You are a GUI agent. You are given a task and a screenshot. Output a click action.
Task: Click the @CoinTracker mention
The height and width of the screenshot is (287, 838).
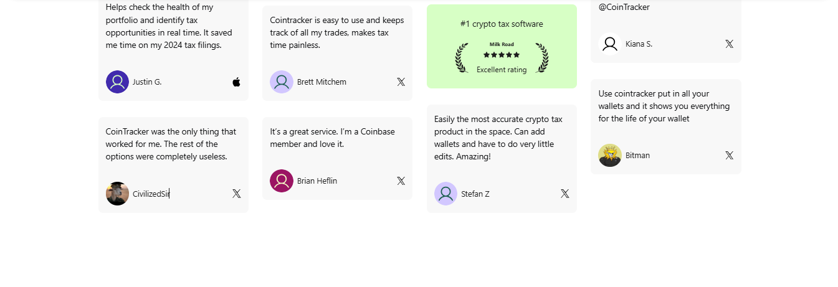coord(624,7)
